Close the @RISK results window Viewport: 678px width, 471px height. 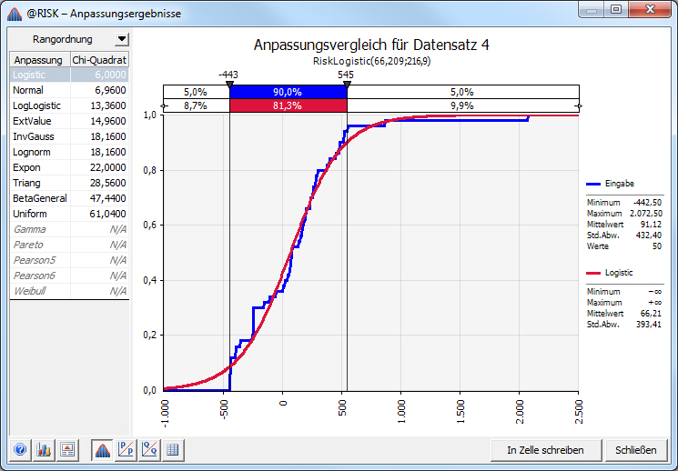(x=650, y=9)
